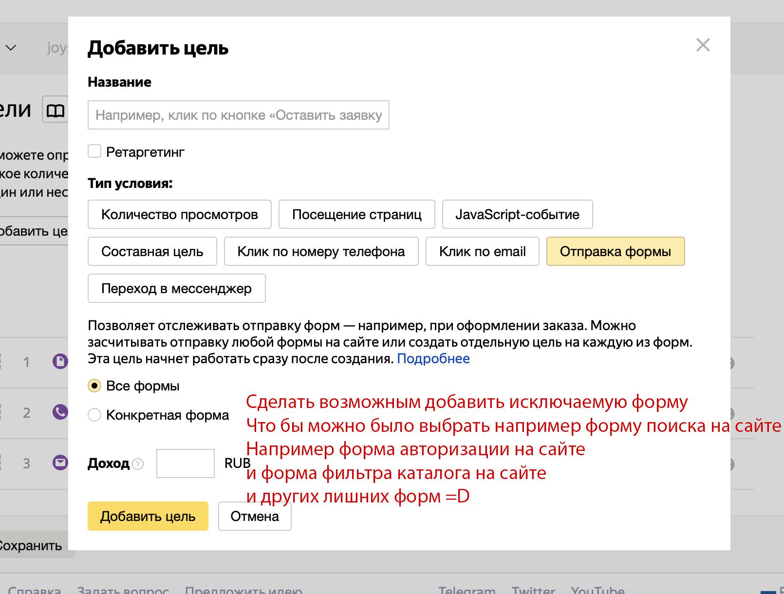This screenshot has width=784, height=594.
Task: Click the phone goal icon in row 2
Action: click(x=60, y=412)
